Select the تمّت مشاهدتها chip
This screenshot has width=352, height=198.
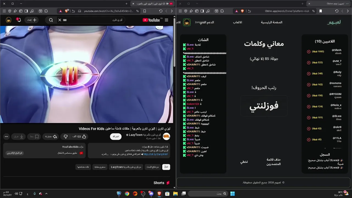click(x=83, y=167)
